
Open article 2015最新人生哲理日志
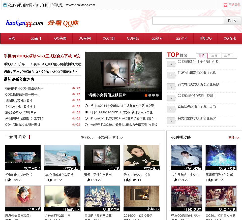(21, 113)
